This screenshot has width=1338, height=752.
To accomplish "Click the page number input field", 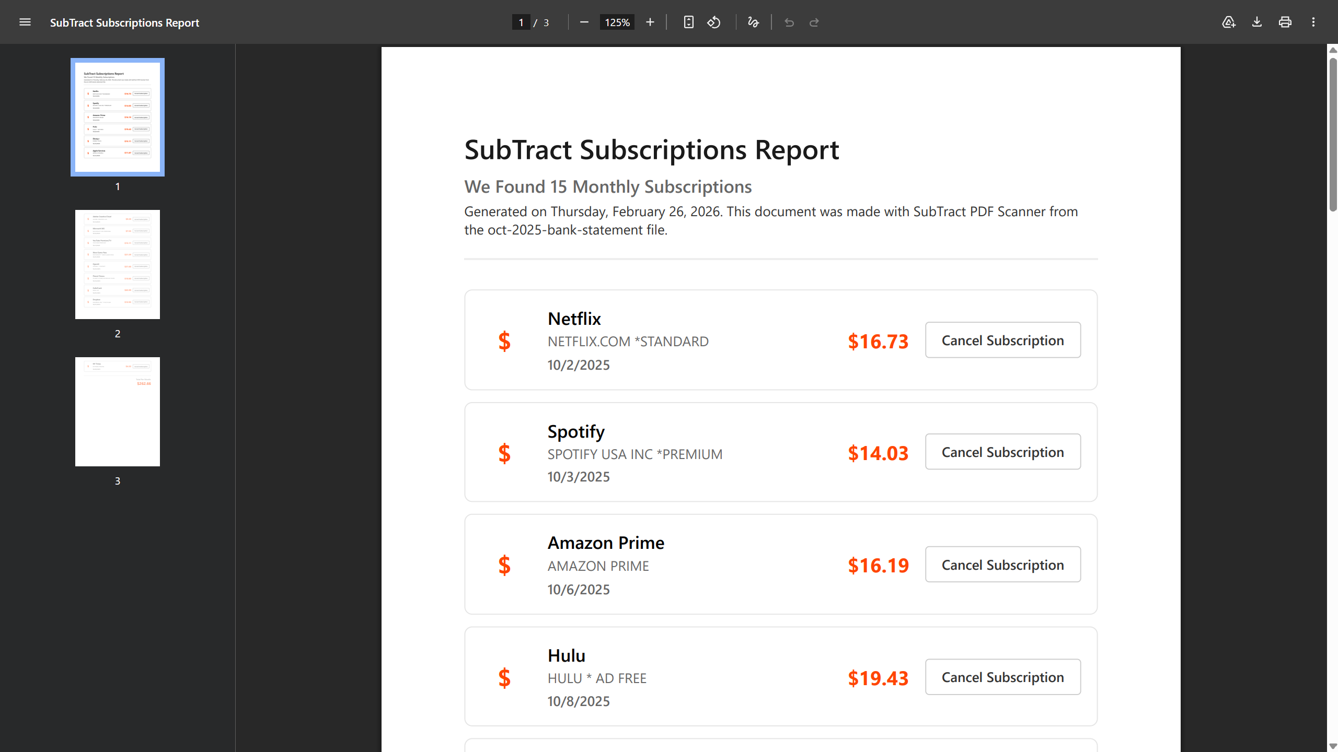I will (521, 22).
